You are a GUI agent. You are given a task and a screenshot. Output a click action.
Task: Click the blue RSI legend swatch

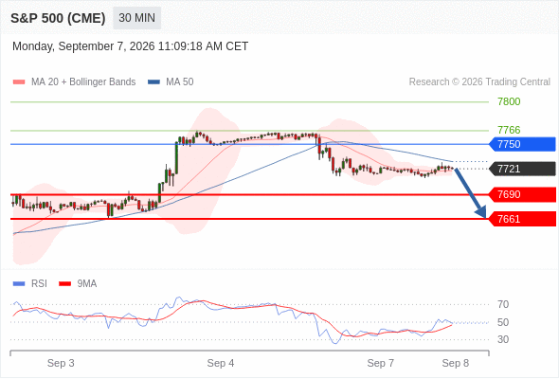click(x=19, y=284)
